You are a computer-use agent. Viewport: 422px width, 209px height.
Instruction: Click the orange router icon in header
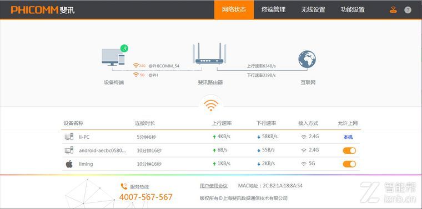tap(393, 10)
